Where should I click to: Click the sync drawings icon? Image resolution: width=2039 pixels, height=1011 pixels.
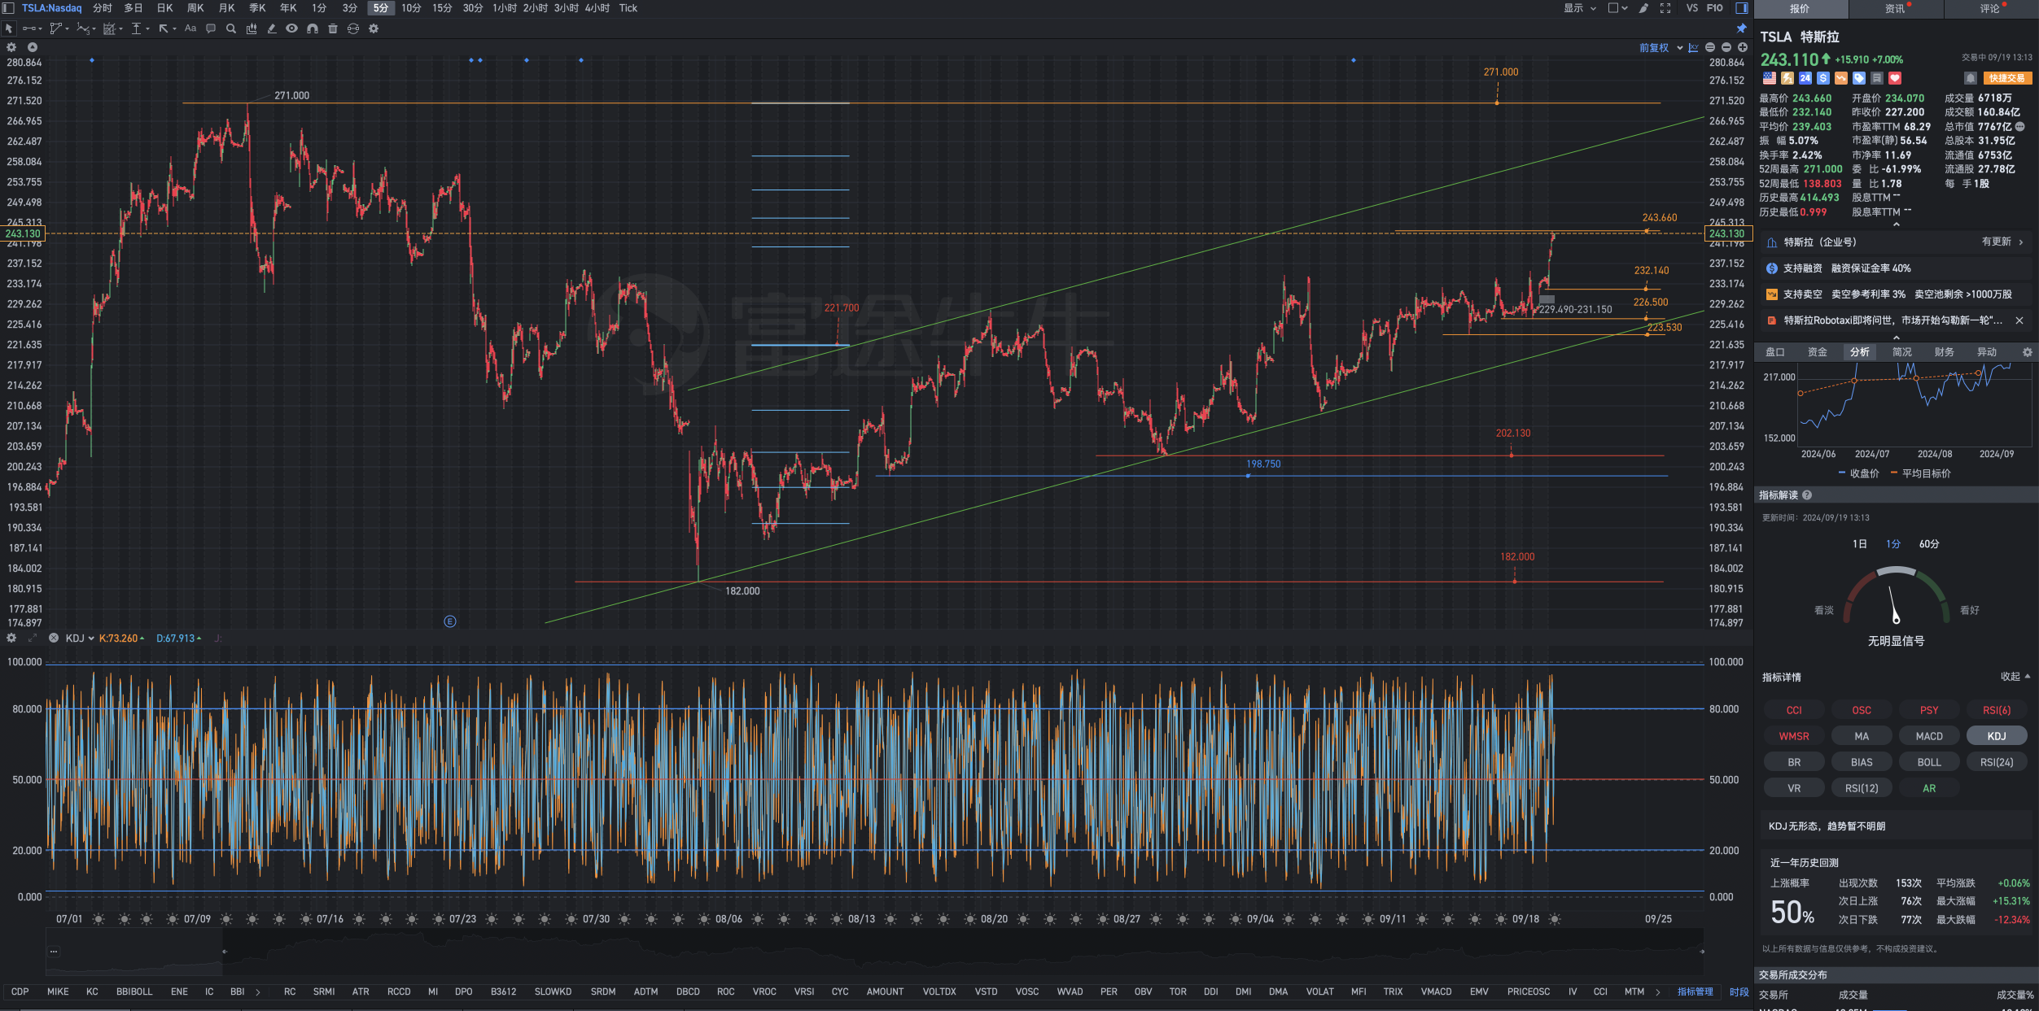click(x=353, y=28)
